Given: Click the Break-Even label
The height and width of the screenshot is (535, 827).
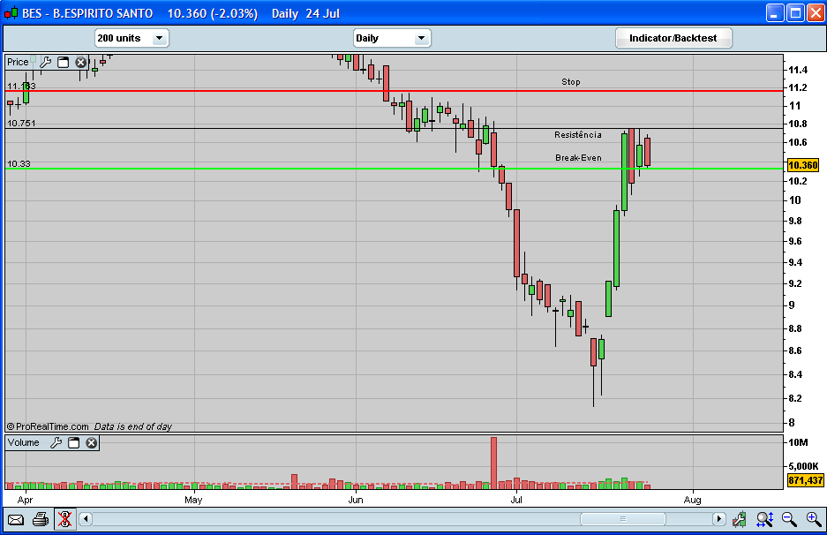Looking at the screenshot, I should pyautogui.click(x=578, y=158).
